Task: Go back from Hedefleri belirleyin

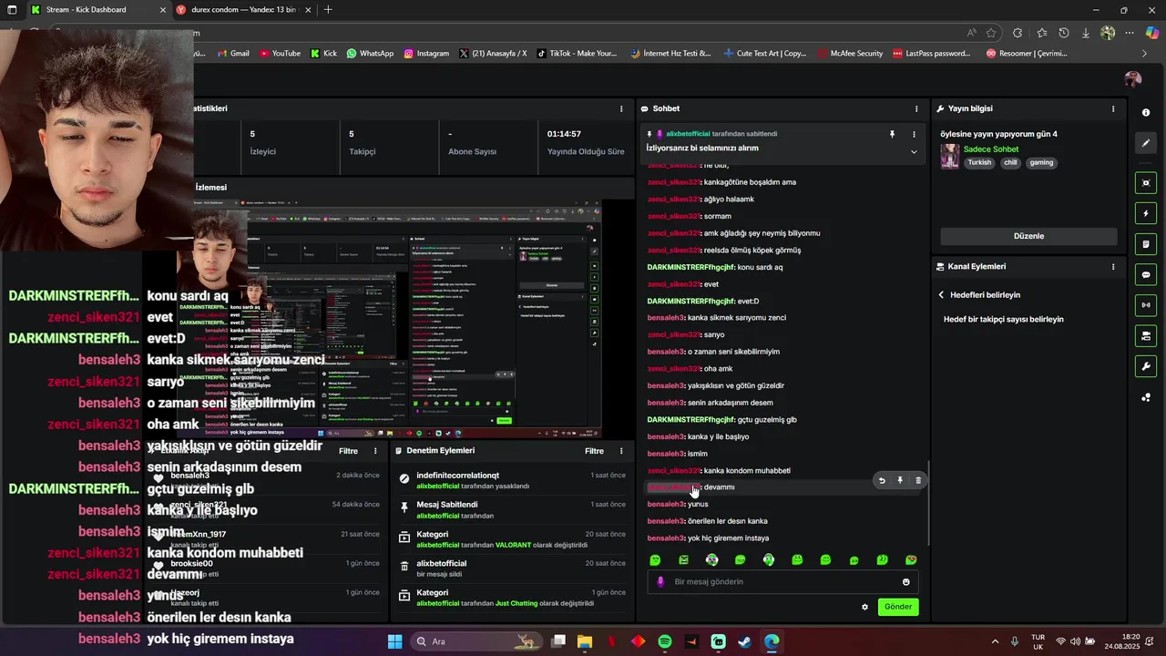Action: pos(941,295)
